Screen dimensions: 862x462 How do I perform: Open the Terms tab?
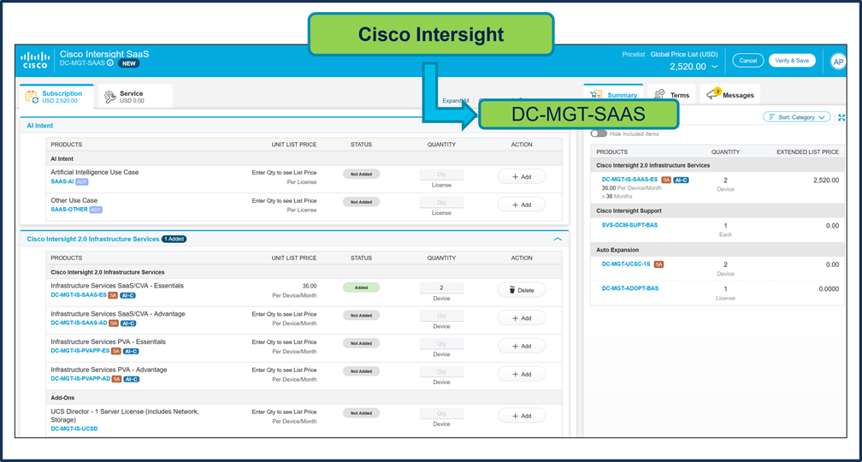click(672, 95)
